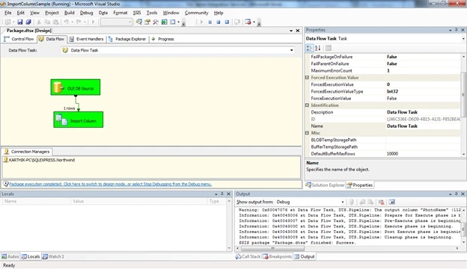Screen dimensions: 467x269
Task: Select the OLE DB Source component
Action: pos(76,87)
